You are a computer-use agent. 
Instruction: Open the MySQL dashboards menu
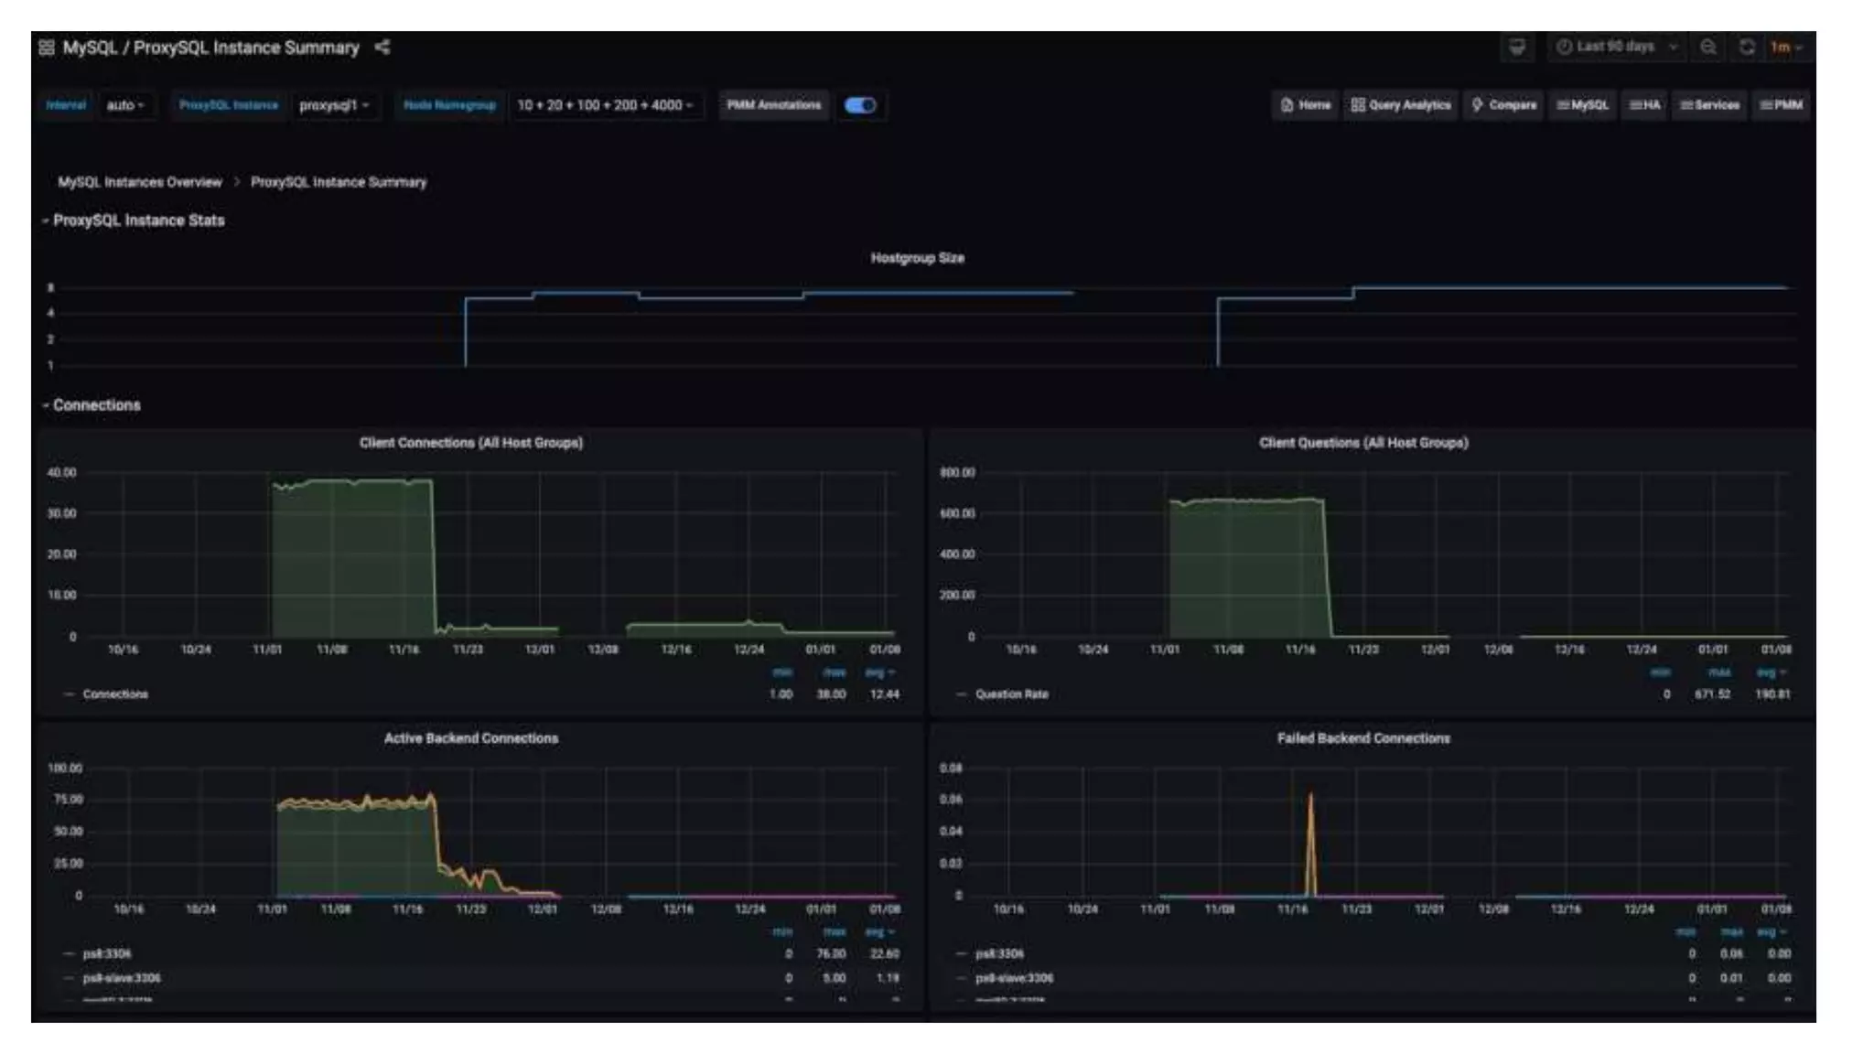pos(1583,105)
